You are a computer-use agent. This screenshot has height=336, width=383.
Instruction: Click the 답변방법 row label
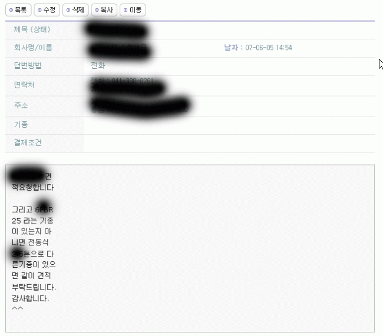28,65
